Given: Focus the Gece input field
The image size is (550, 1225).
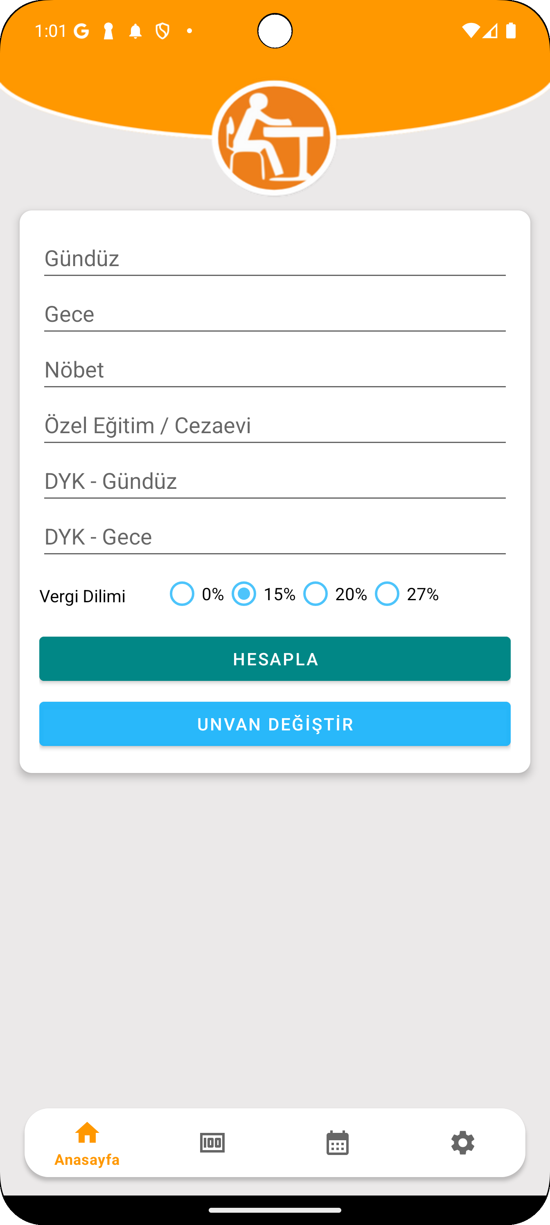Looking at the screenshot, I should (x=275, y=315).
